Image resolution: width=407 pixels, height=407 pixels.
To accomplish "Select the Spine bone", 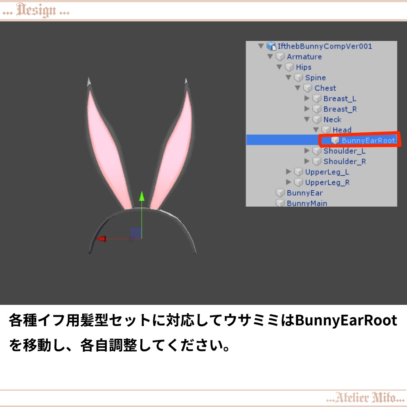I will point(315,78).
